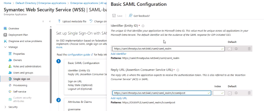
Task: Delete the identifier row using the trash icon
Action: point(249,49)
